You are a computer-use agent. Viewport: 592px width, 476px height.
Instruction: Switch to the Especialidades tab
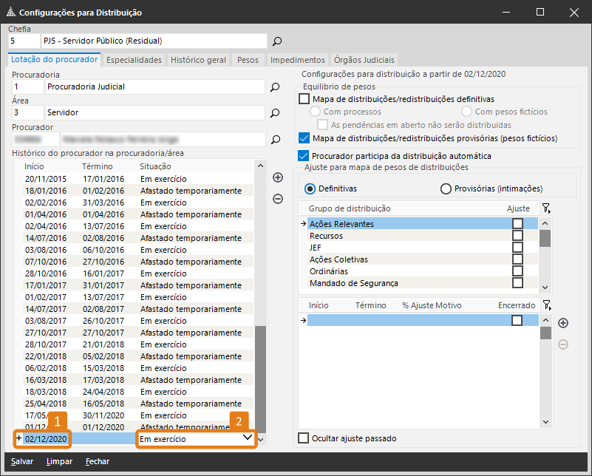pyautogui.click(x=134, y=60)
